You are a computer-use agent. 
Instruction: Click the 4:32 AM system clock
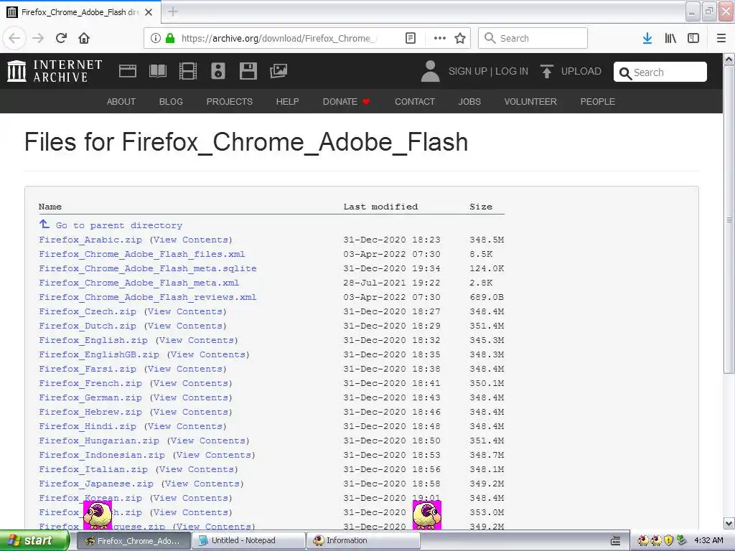click(708, 541)
